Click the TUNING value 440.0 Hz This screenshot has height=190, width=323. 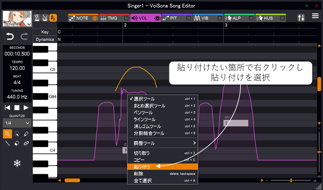[x=17, y=97]
